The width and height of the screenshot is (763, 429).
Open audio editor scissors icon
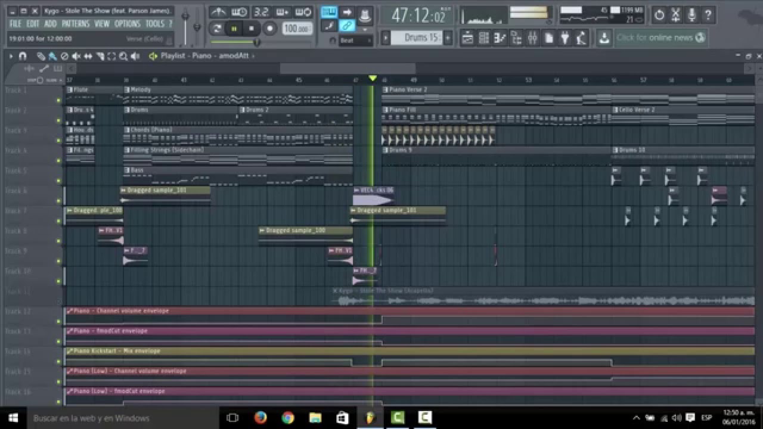coord(675,15)
